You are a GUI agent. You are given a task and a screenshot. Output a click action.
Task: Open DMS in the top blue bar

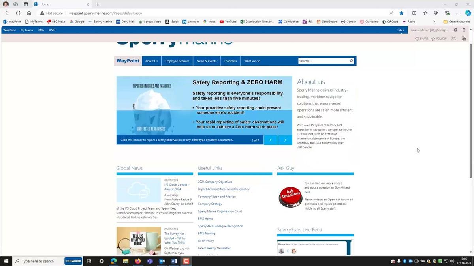tap(41, 30)
